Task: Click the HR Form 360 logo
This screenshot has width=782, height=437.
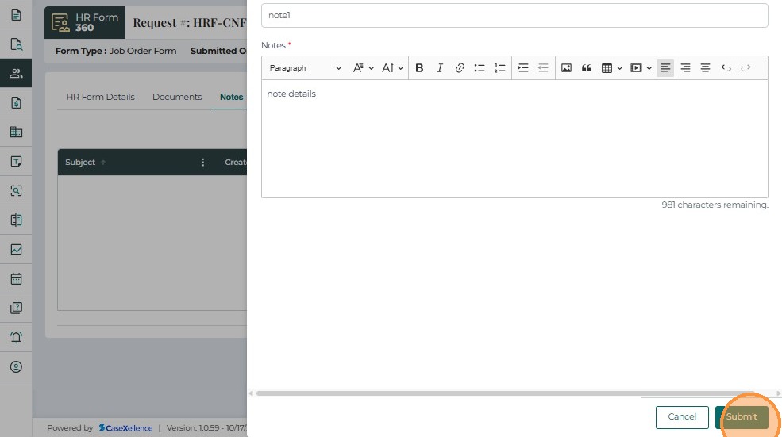Action: [x=85, y=22]
